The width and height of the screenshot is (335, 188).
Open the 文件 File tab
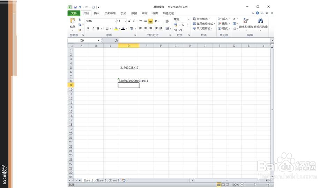[74, 13]
